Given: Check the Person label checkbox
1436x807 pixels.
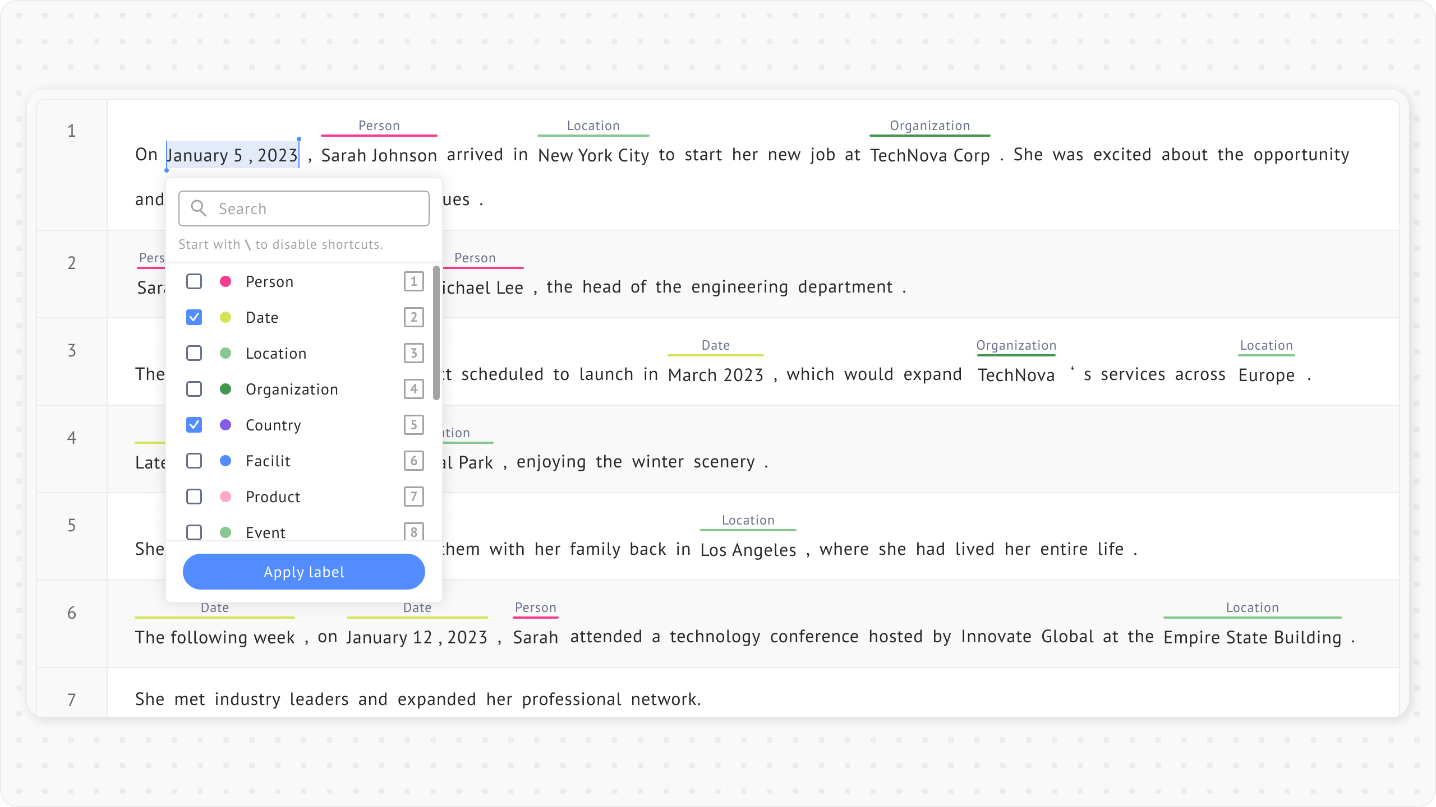Looking at the screenshot, I should coord(194,281).
